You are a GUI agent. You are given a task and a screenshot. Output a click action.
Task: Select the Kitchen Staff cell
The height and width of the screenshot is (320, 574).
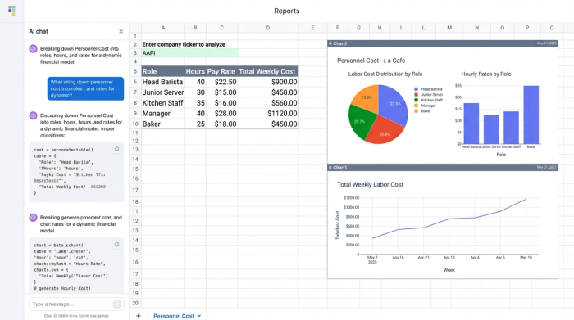(163, 103)
